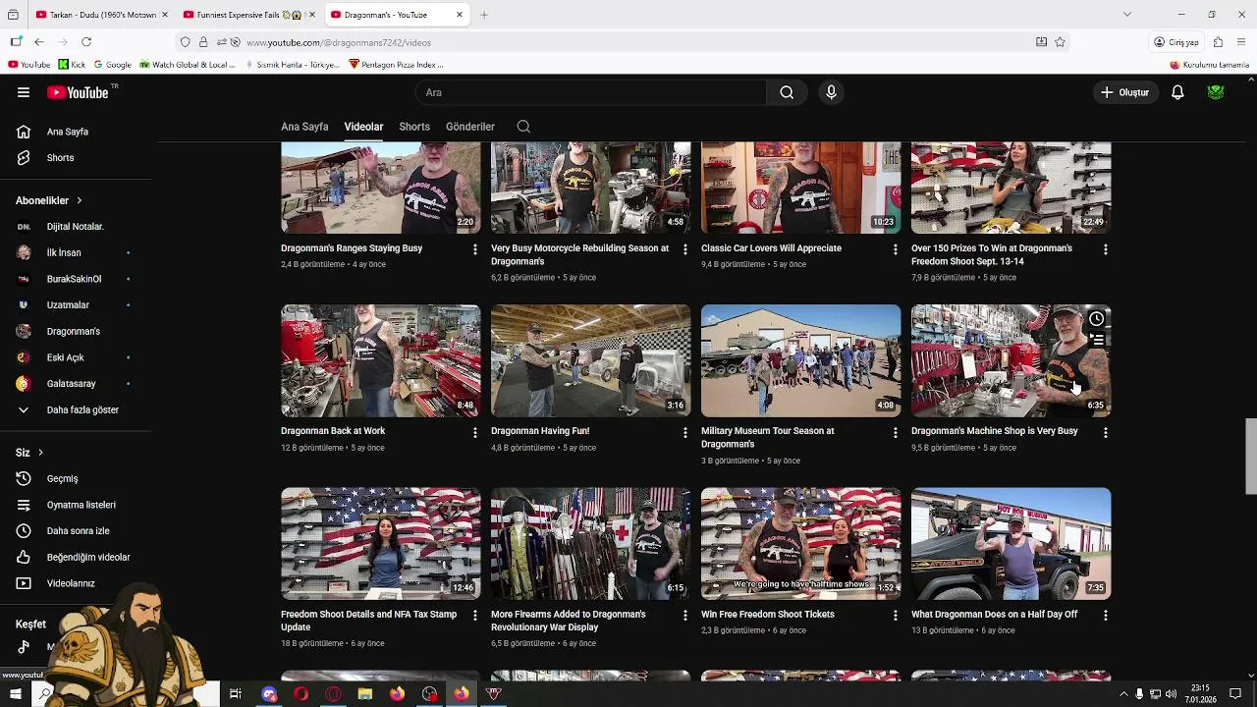Open options menu for Dragonman Having Fun!

(x=685, y=432)
